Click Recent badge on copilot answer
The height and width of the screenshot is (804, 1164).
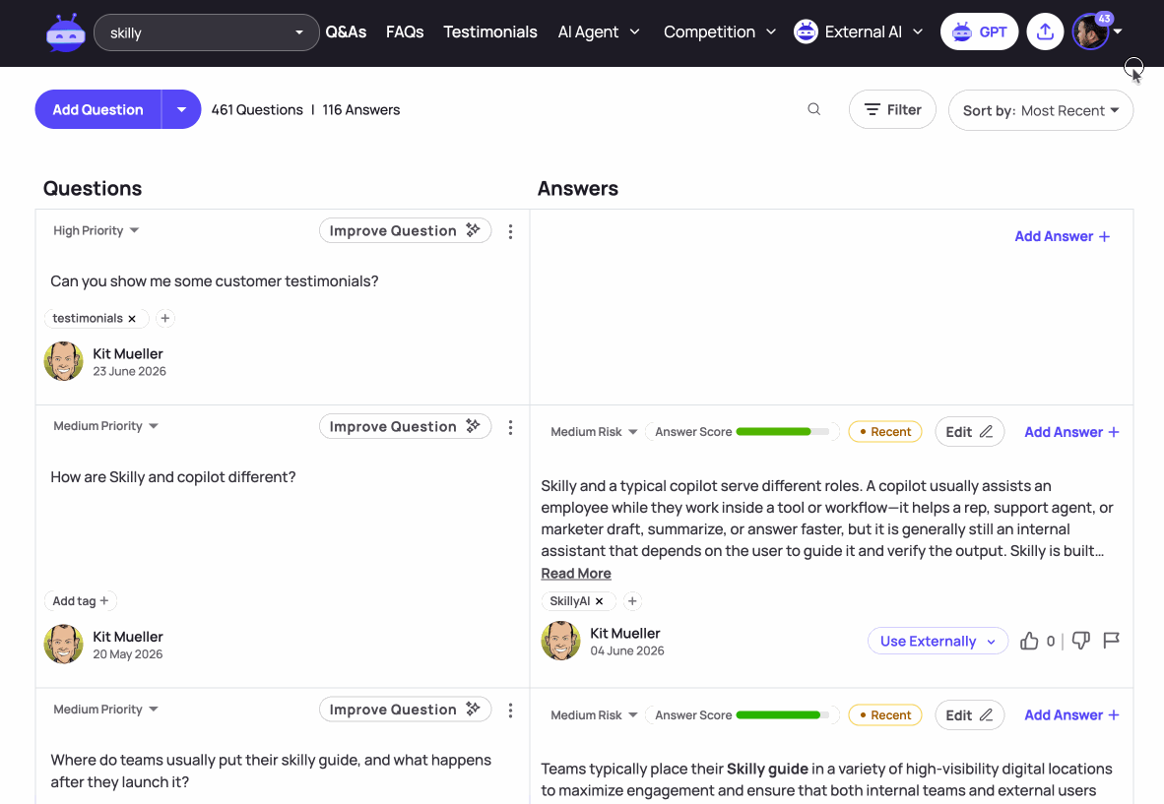click(x=885, y=432)
